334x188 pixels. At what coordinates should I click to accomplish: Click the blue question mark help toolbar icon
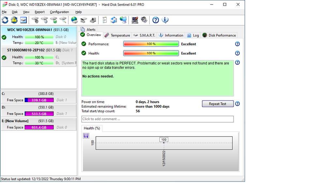tap(156, 20)
